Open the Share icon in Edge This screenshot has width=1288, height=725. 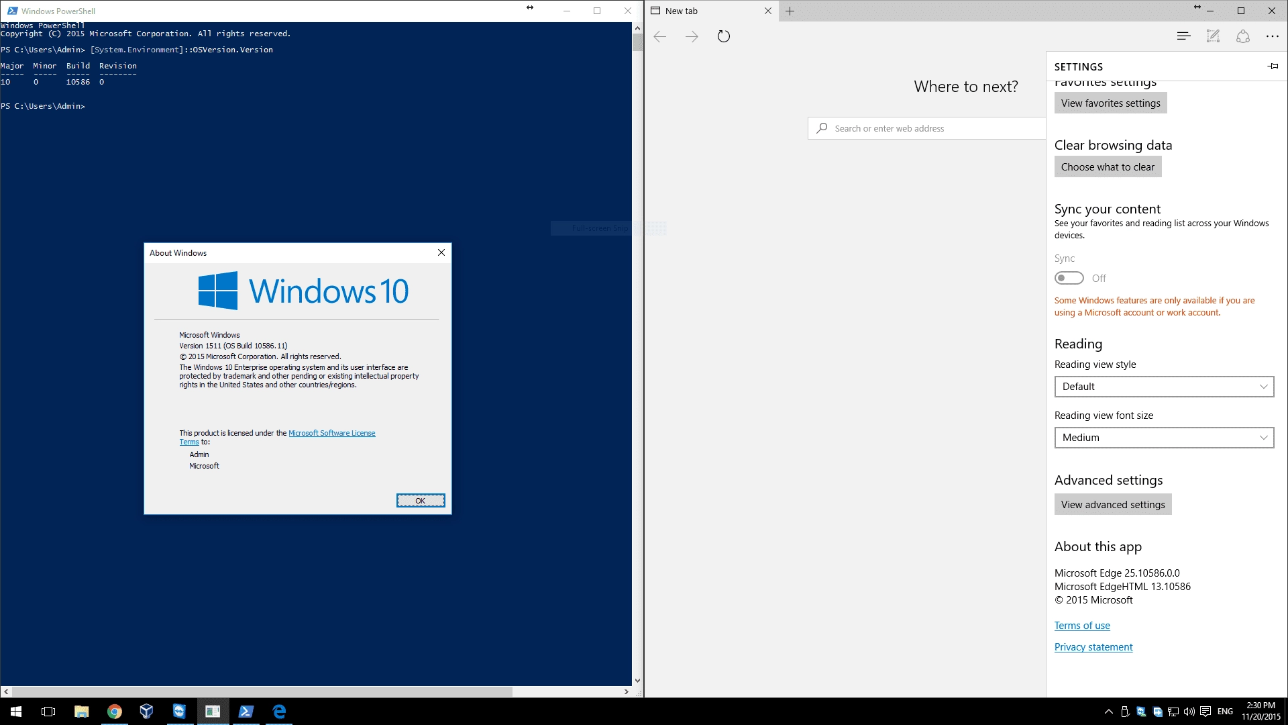point(1243,36)
